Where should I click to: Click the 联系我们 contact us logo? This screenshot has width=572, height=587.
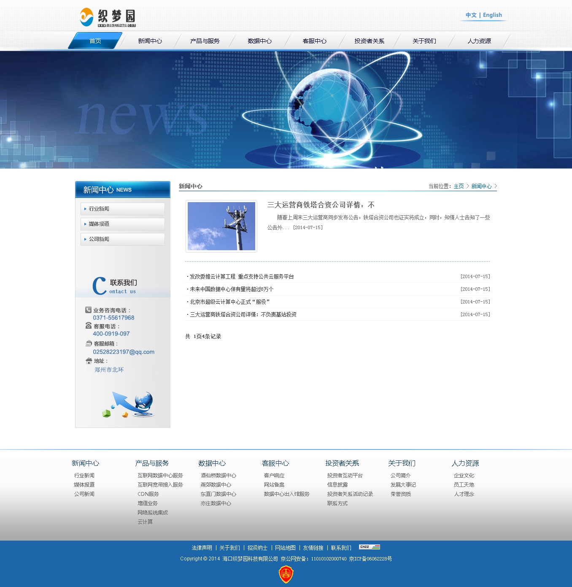pyautogui.click(x=115, y=286)
